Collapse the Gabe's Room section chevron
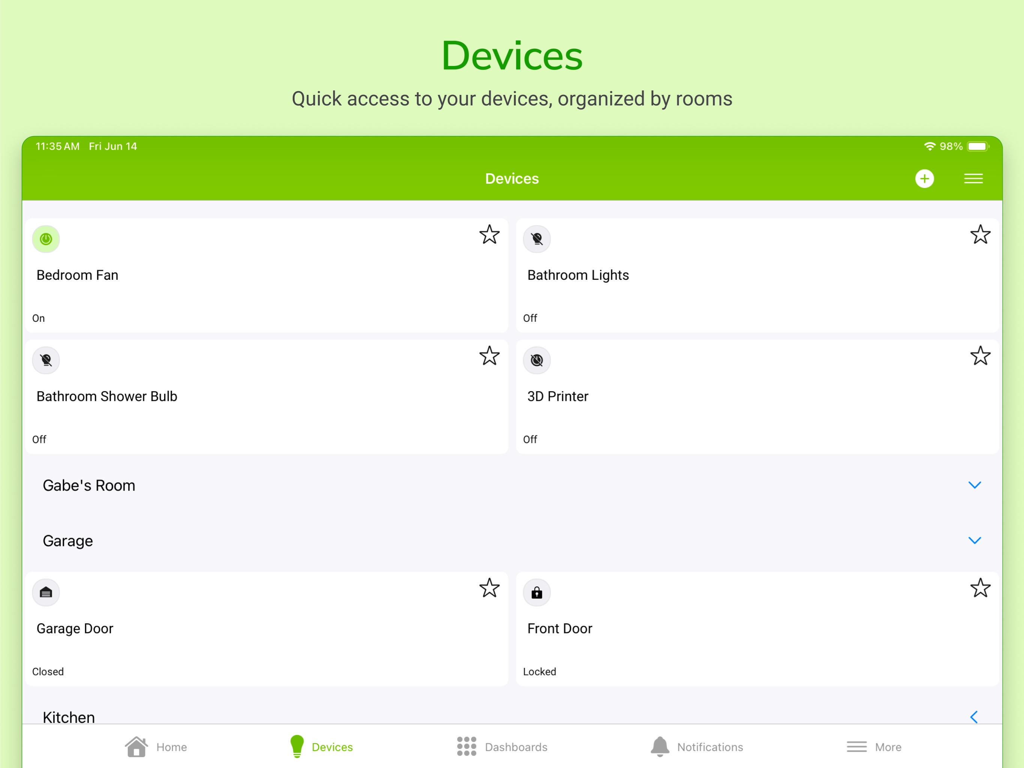1024x768 pixels. (975, 486)
